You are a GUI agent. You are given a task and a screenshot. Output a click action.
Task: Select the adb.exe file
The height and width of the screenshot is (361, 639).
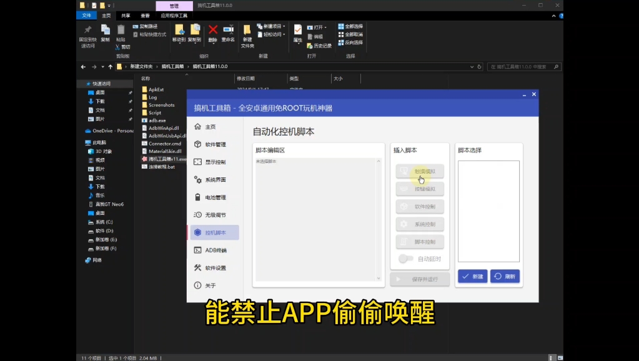pos(157,120)
